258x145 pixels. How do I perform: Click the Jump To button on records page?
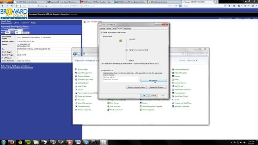[x=26, y=33]
